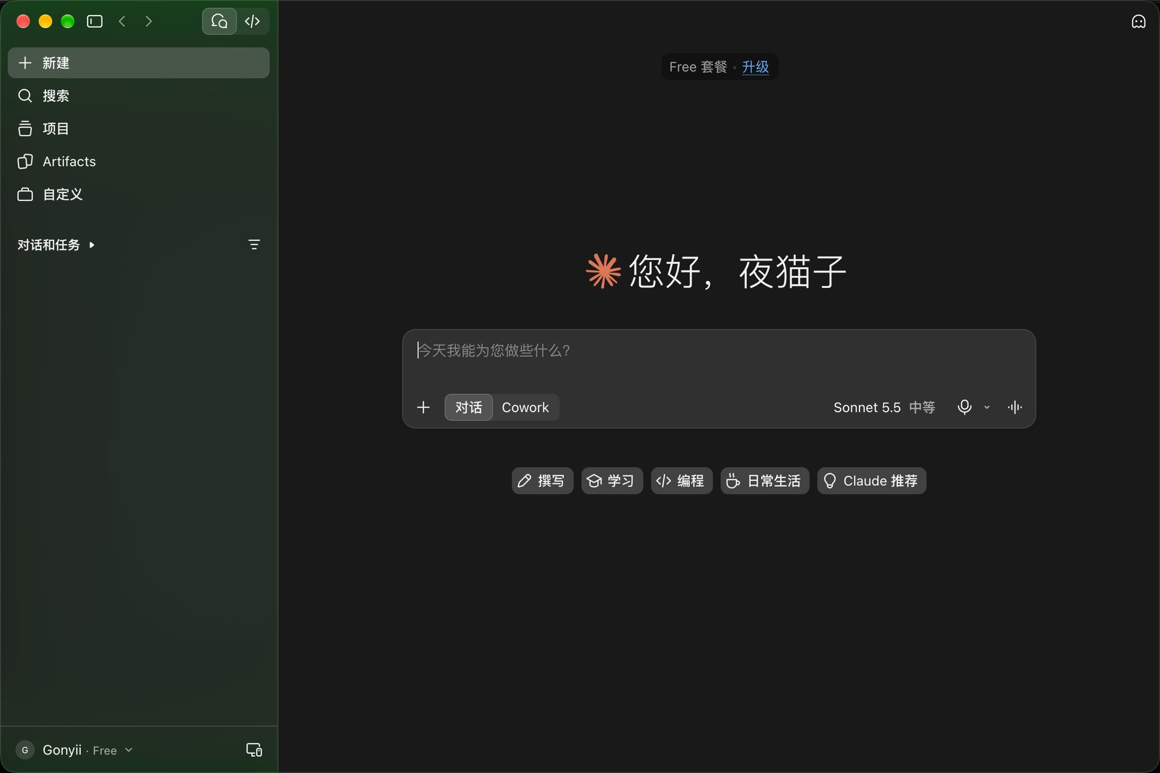Image resolution: width=1160 pixels, height=773 pixels.
Task: Click the 您好，夜猫子 greeting text
Action: [x=738, y=271]
